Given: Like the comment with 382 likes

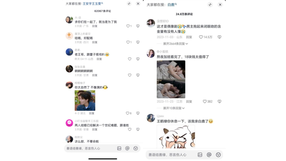Looking at the screenshot, I should 205,101.
